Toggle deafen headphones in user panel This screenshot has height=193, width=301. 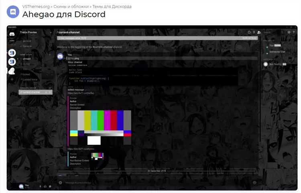coord(45,186)
